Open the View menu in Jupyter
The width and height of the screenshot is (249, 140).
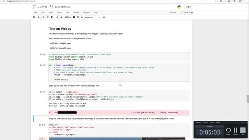point(51,12)
